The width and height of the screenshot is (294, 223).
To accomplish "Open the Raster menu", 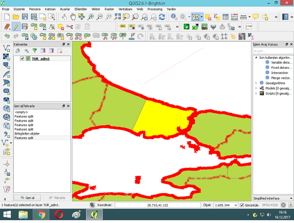I will pos(109,9).
